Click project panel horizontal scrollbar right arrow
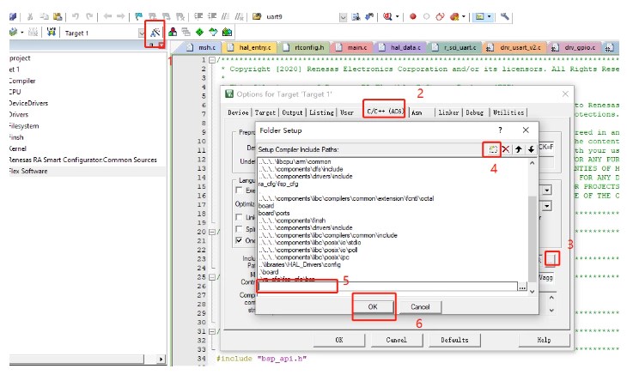This screenshot has height=375, width=627. (x=161, y=359)
